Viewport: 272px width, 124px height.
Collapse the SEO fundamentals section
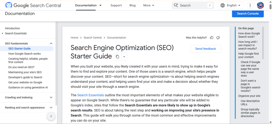tap(51, 44)
